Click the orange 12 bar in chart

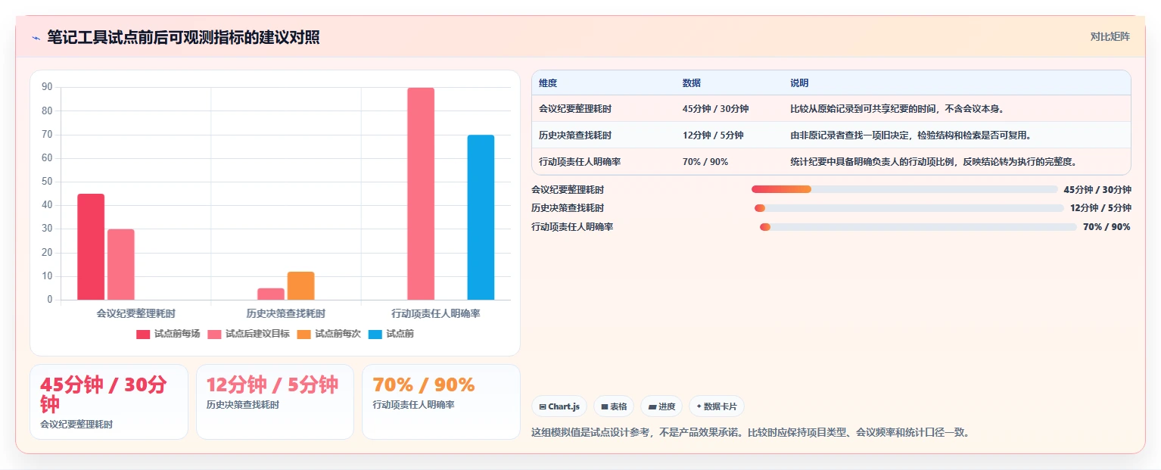300,285
